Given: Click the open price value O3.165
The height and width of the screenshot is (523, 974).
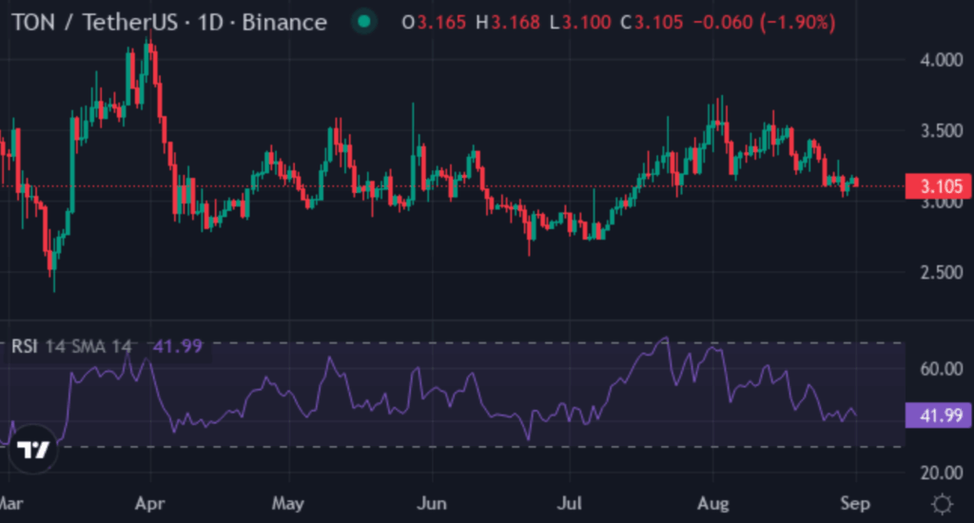Looking at the screenshot, I should pos(434,23).
